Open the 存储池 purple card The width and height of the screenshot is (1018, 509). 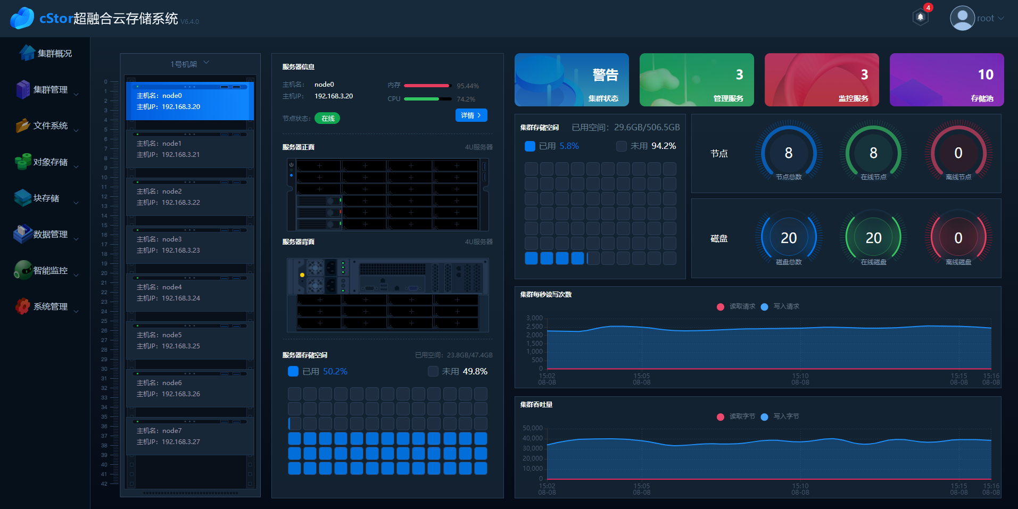(x=946, y=80)
